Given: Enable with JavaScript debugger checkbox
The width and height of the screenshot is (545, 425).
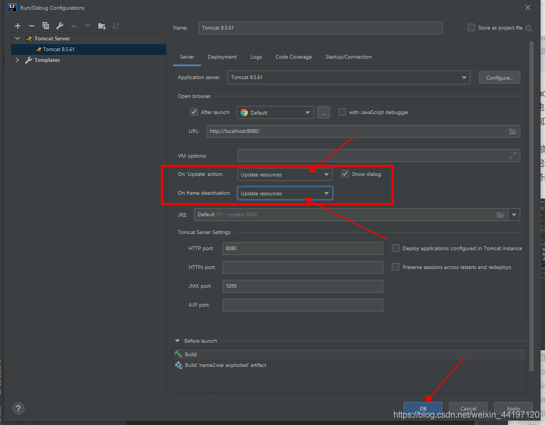Looking at the screenshot, I should [x=342, y=112].
